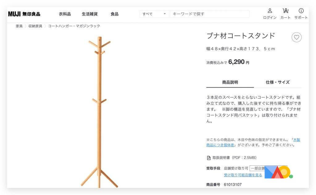Go to 家具 breadcrumb
Screen dimensions: 316x195
(19, 26)
